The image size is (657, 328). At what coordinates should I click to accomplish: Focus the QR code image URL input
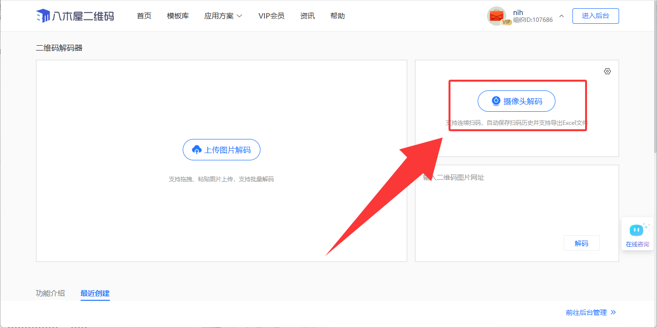coord(516,199)
